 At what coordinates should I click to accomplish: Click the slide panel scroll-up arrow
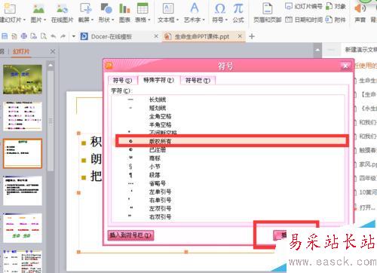tap(51, 65)
